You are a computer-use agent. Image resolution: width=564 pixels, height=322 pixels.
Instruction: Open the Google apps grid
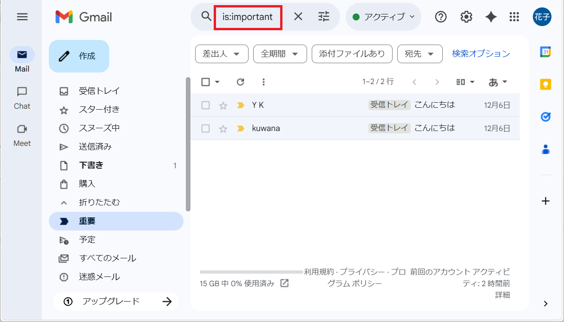[514, 17]
